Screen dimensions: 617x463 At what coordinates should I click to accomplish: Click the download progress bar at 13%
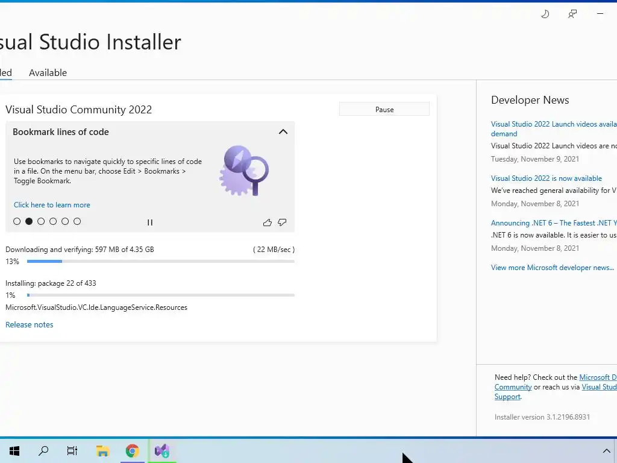(160, 262)
